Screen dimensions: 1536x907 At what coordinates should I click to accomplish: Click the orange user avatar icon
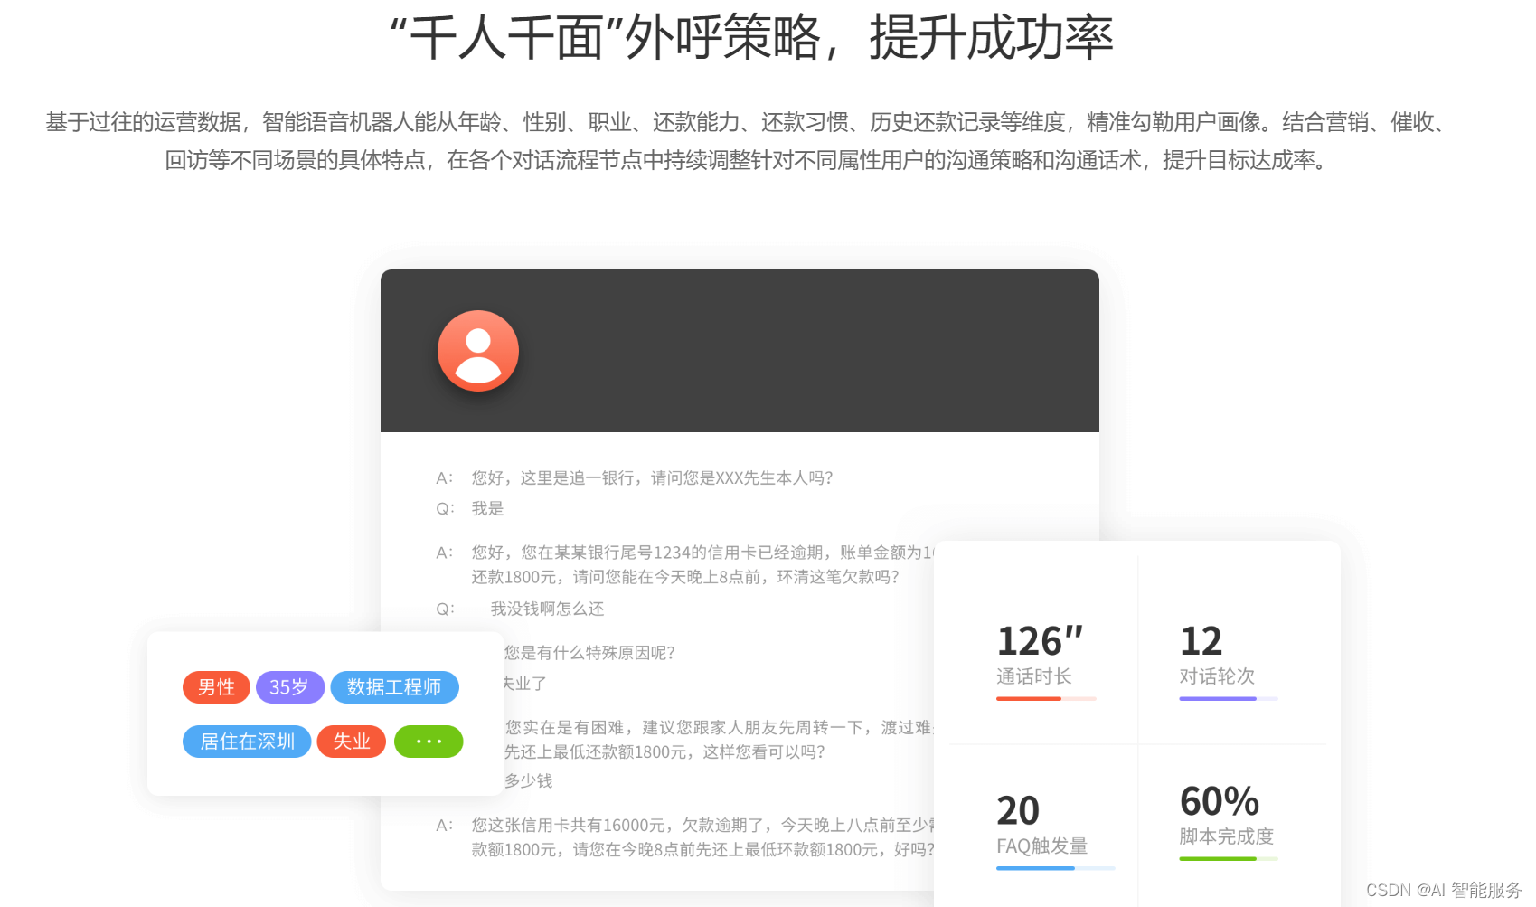(478, 351)
